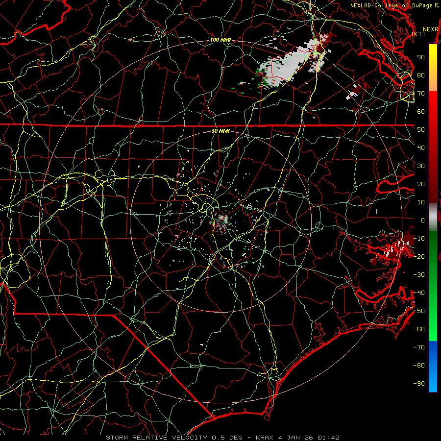Select the -20 scale value
The width and height of the screenshot is (441, 441).
419,257
